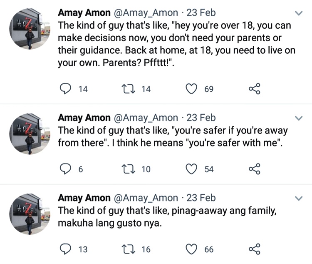The width and height of the screenshot is (312, 264).
Task: Like the tweet with 54 likes
Action: [191, 169]
